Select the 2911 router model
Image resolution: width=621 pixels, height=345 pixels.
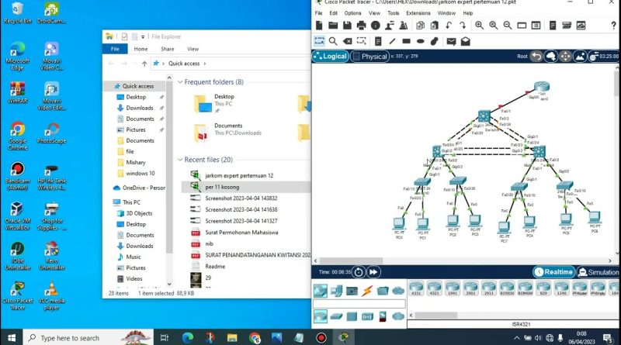489,288
